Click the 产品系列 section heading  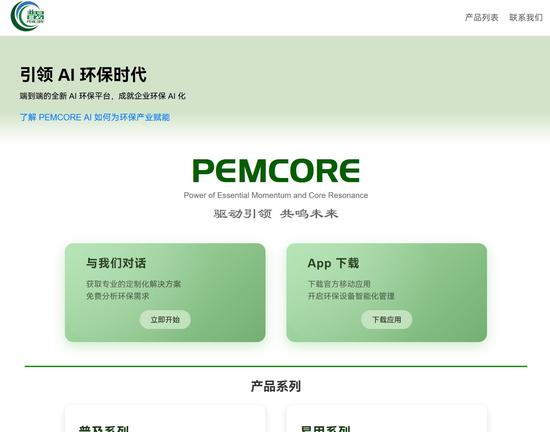tap(276, 386)
